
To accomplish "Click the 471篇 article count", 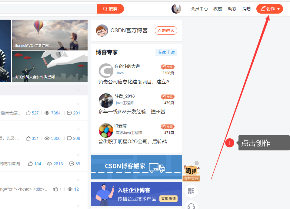I will (169, 133).
